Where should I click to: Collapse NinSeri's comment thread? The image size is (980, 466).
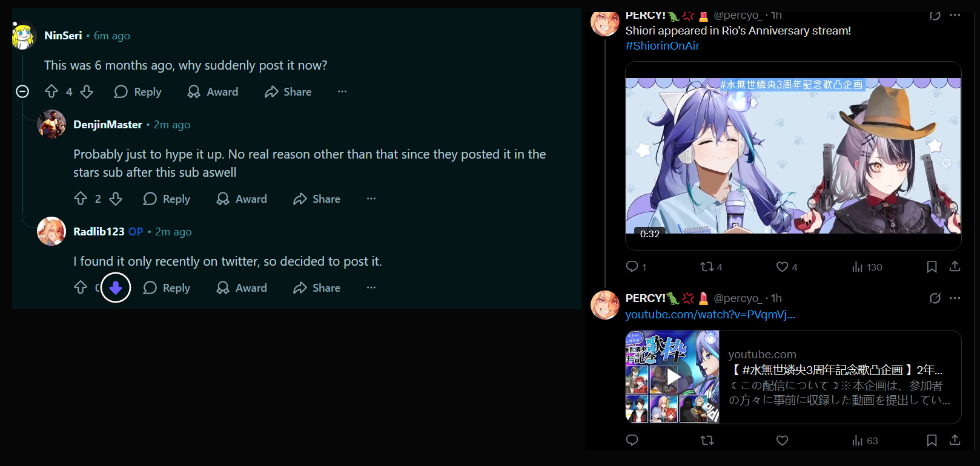[x=22, y=91]
